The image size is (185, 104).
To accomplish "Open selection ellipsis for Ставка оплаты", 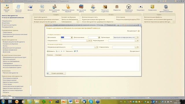I will pyautogui.click(x=136, y=47).
